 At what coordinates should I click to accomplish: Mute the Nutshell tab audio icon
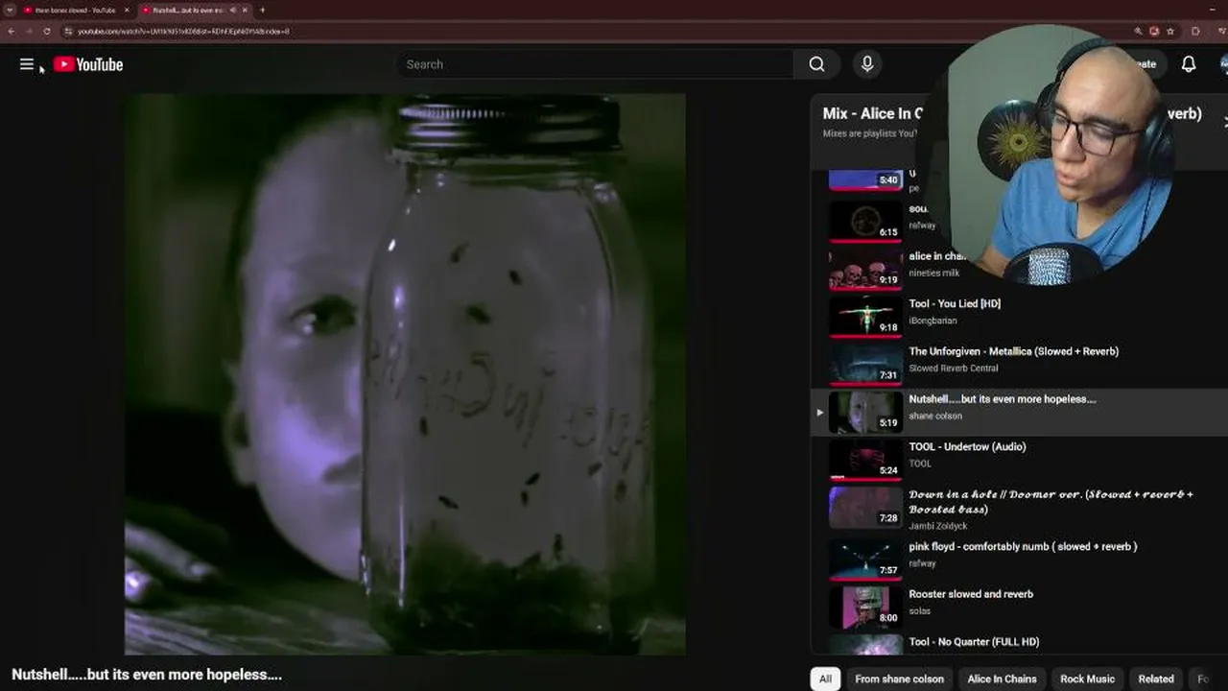pos(232,10)
